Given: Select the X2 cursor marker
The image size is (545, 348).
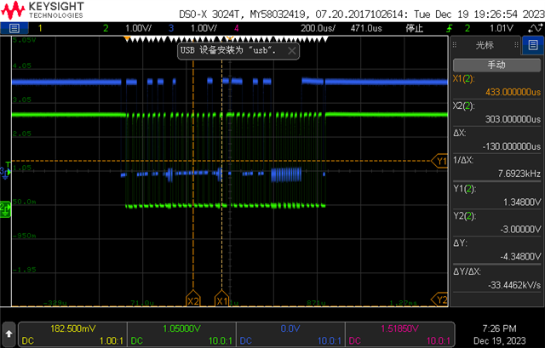Looking at the screenshot, I should 193,299.
